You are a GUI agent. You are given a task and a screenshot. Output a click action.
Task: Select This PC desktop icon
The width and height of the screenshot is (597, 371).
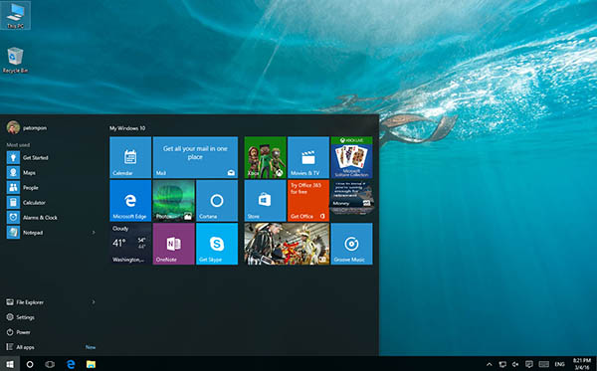point(16,16)
